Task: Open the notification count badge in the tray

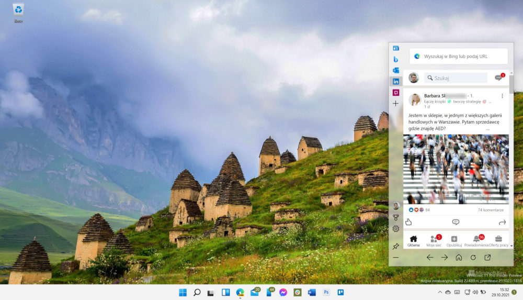Action: [x=514, y=292]
